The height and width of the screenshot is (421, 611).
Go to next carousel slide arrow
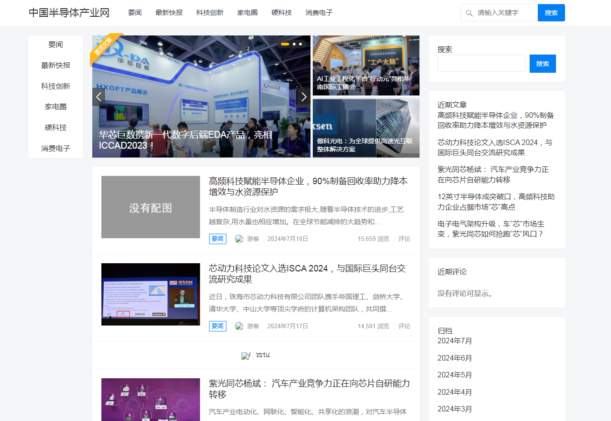pyautogui.click(x=304, y=96)
